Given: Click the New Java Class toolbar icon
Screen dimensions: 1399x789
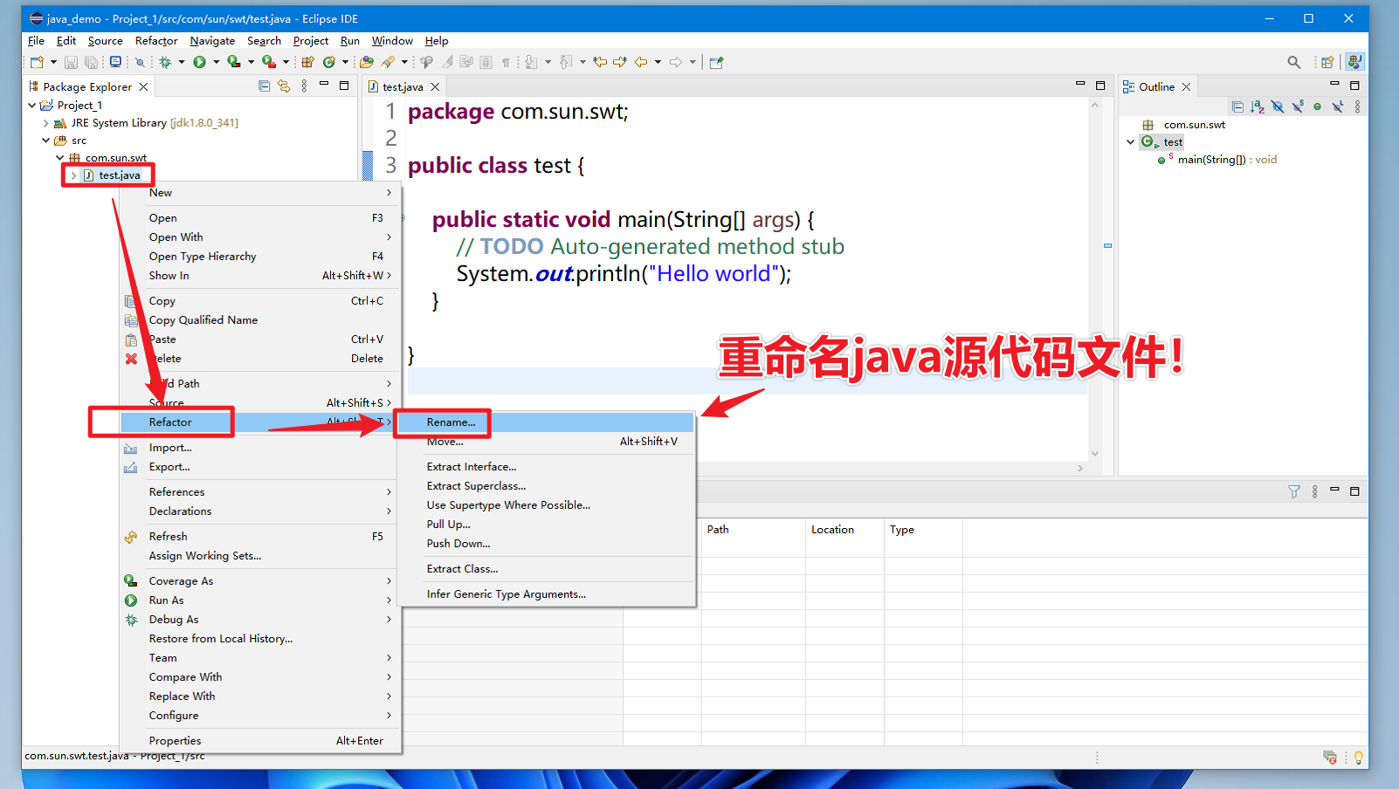Looking at the screenshot, I should [329, 62].
